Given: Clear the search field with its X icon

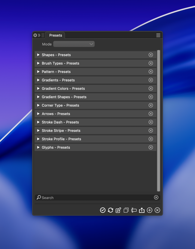Looking at the screenshot, I should click(x=156, y=198).
